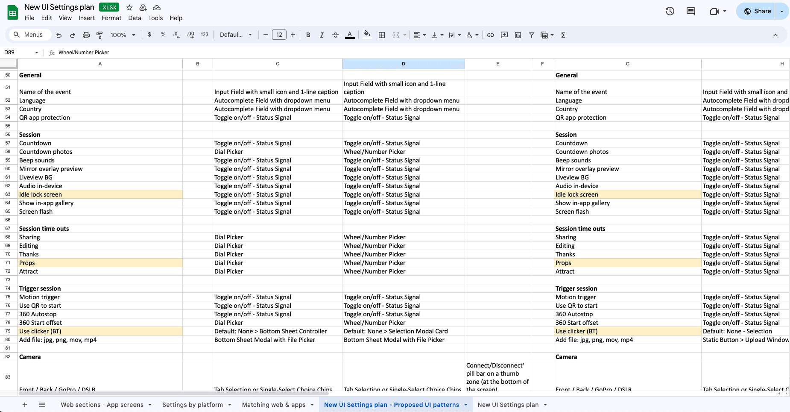Switch to Settings by platform tab
The image size is (790, 412).
[193, 405]
